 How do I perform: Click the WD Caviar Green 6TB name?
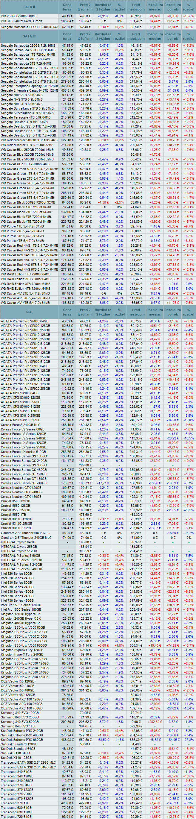click(27, 198)
